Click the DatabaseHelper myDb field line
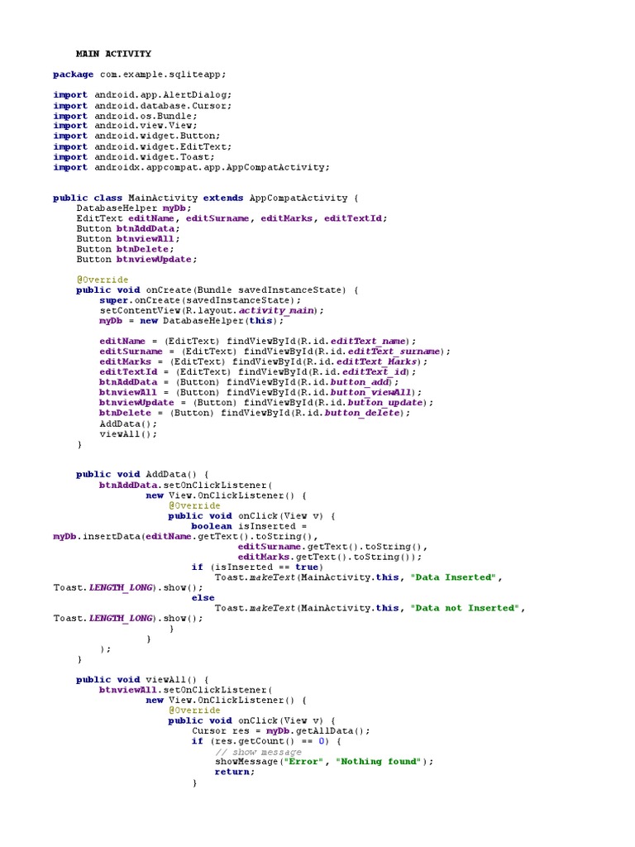635x847 pixels. (133, 208)
